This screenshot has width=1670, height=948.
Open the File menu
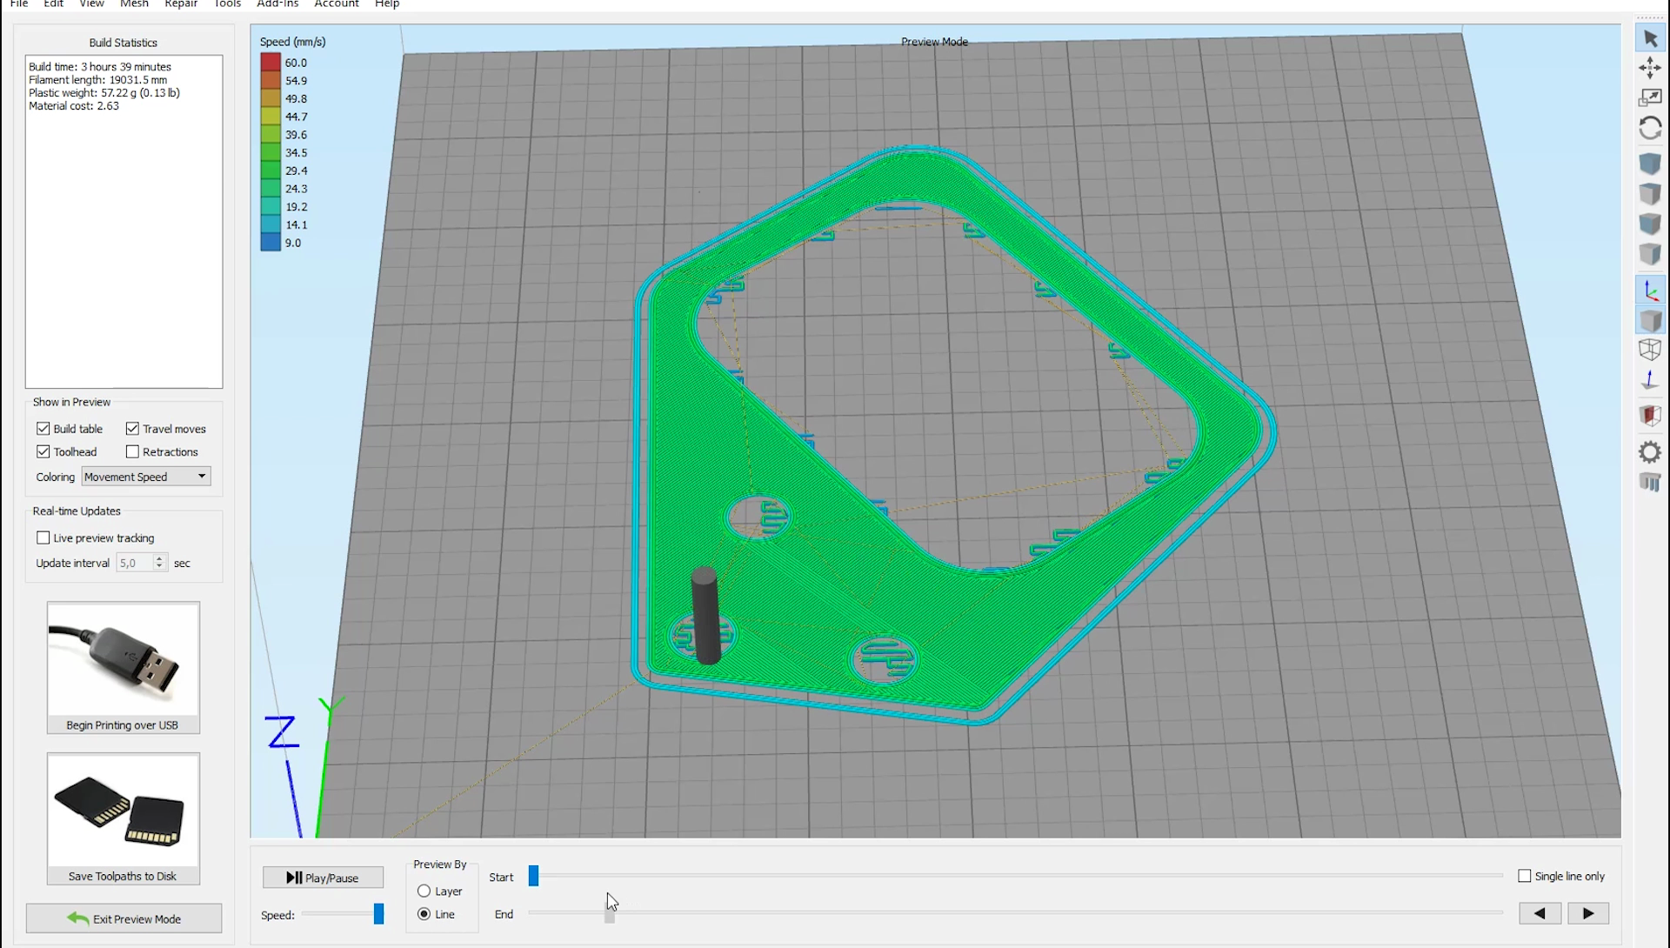click(19, 4)
